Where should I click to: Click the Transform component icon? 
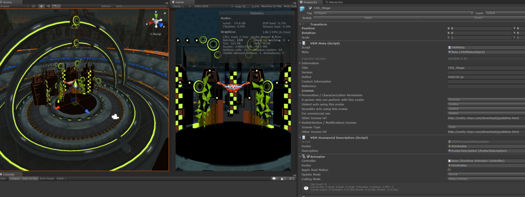click(x=304, y=25)
